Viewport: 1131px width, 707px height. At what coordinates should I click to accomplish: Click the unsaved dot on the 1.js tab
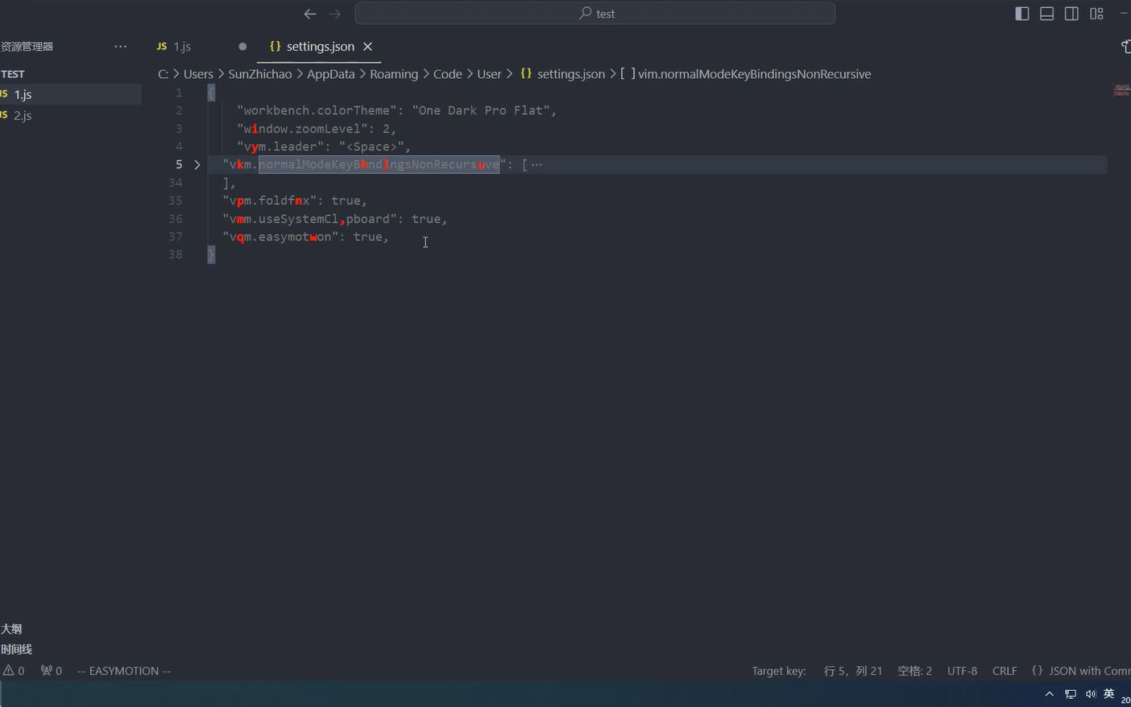[x=242, y=47]
